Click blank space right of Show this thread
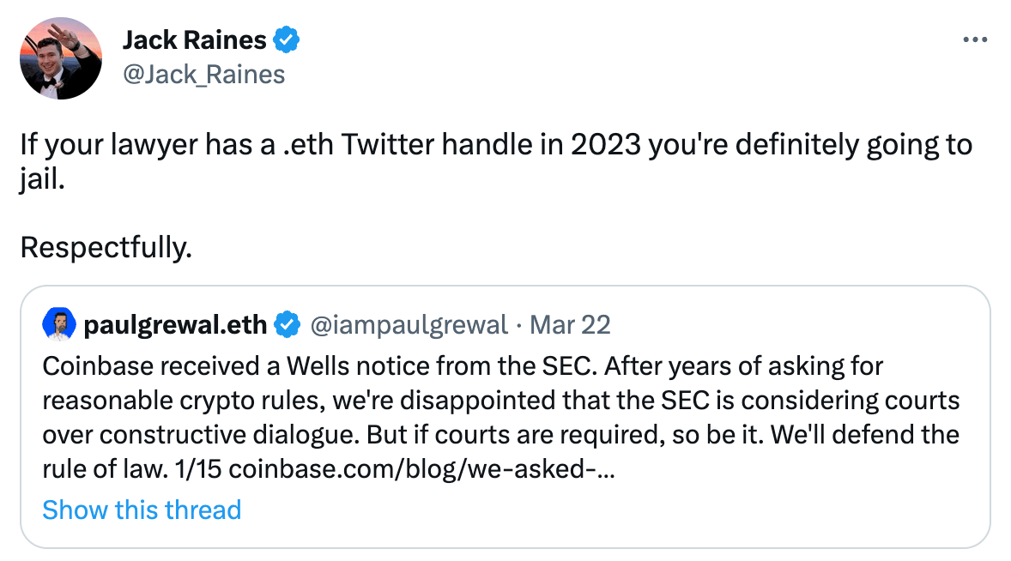 pyautogui.click(x=601, y=510)
